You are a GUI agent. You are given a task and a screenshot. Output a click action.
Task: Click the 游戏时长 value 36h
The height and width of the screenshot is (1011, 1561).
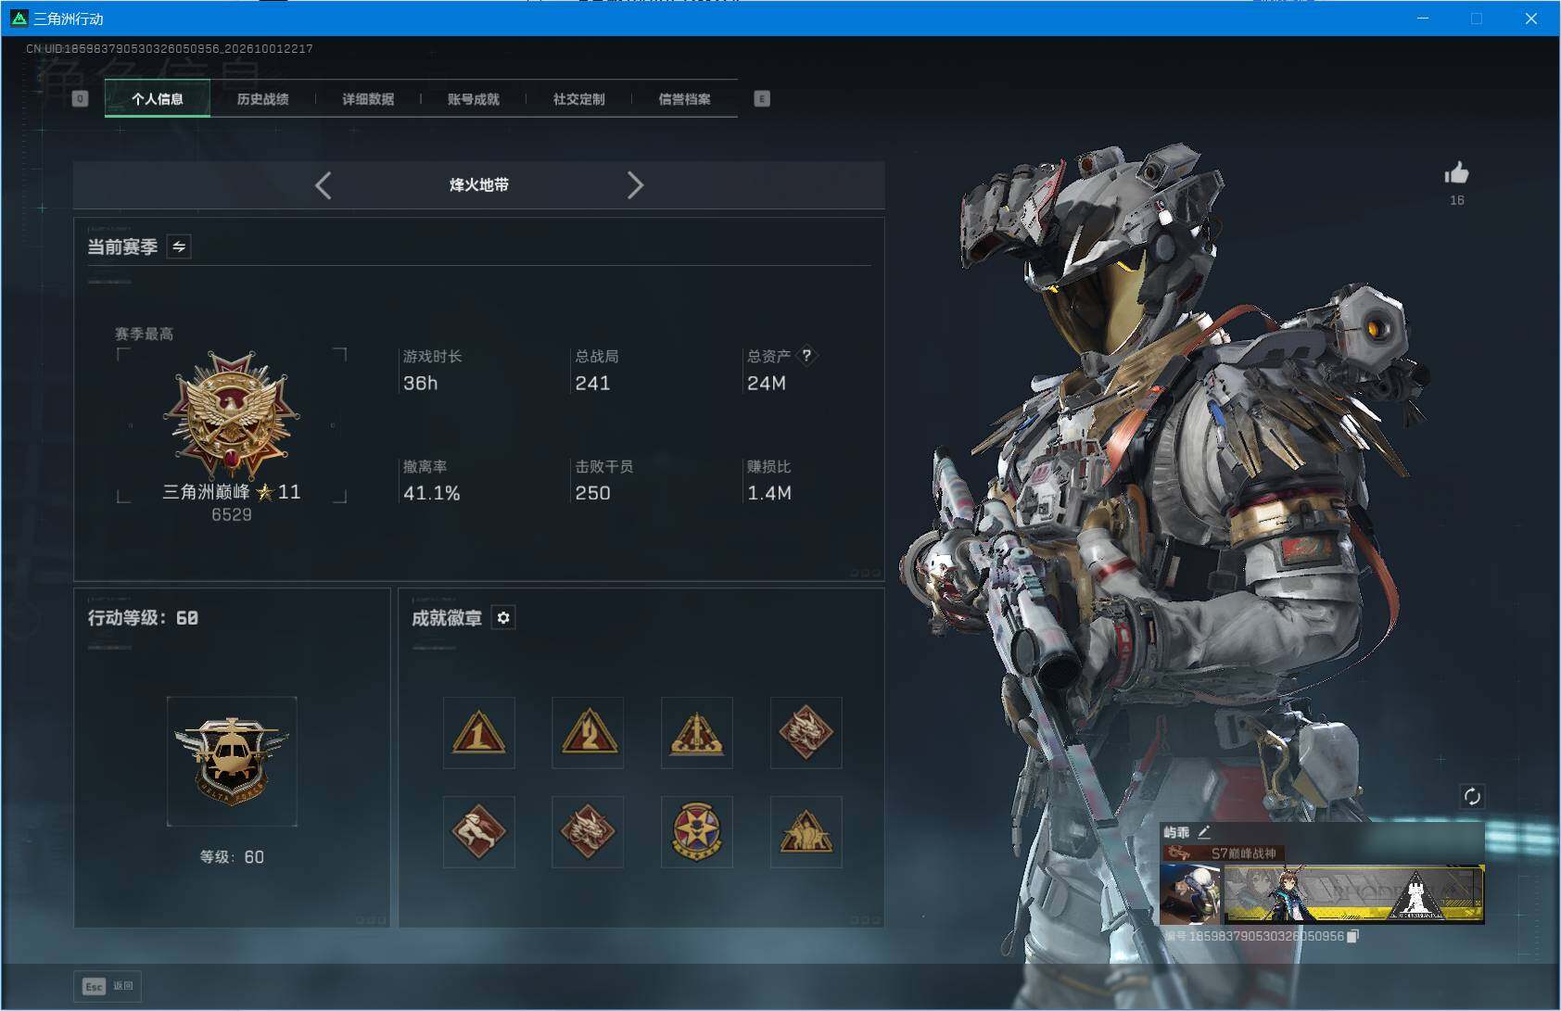click(420, 383)
